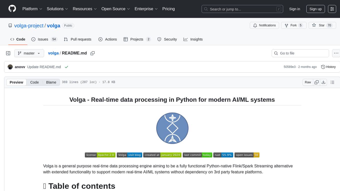Viewport: 340px width, 191px height.
Task: Click the license Apache-2.0 badge
Action: [100, 155]
